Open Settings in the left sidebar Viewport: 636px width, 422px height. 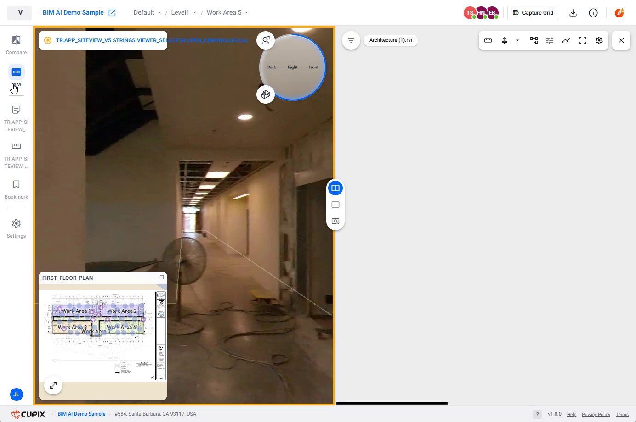16,228
